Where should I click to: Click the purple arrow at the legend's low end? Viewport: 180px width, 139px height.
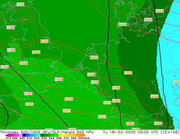pos(7,135)
